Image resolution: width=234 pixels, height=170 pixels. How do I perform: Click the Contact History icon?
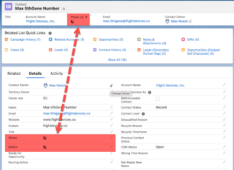pyautogui.click(x=95, y=50)
